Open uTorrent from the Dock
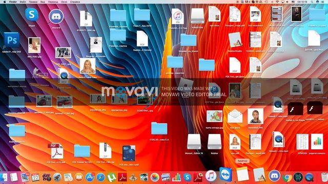328x184 pixels. (x=112, y=177)
